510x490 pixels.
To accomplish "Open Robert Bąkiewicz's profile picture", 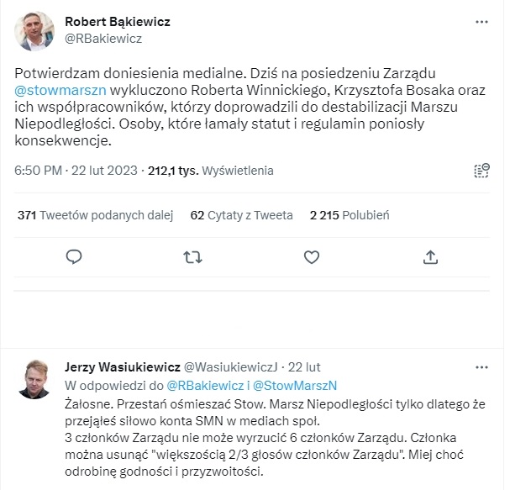I will 34,30.
